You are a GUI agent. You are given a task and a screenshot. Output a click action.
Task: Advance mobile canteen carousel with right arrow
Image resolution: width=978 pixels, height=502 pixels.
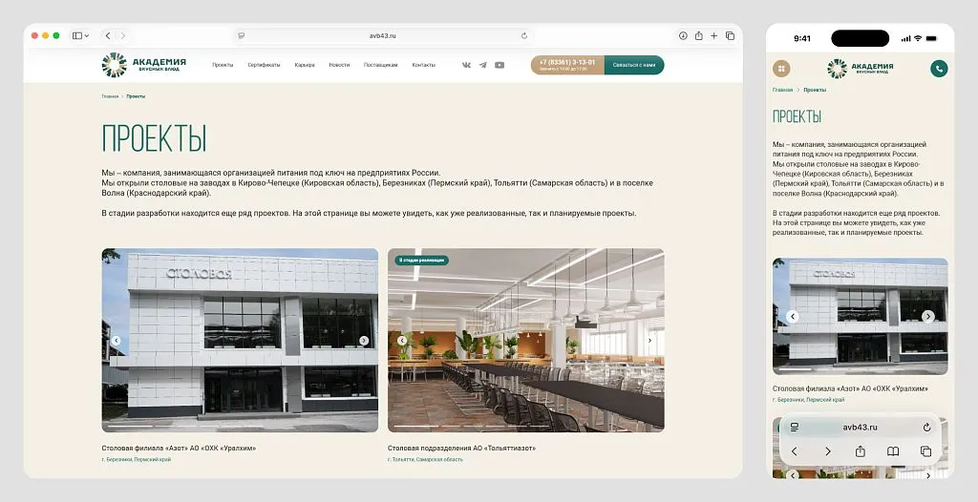928,316
